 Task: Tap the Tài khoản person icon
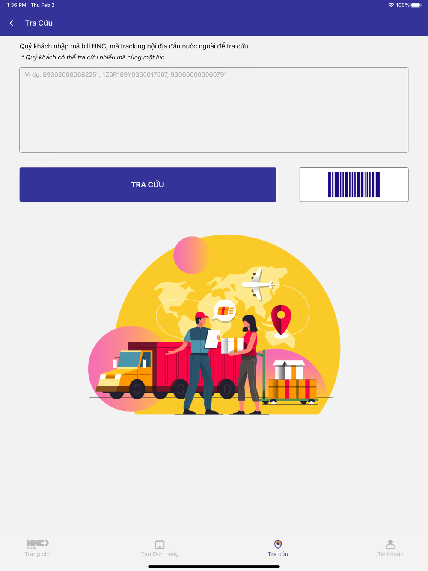click(390, 544)
